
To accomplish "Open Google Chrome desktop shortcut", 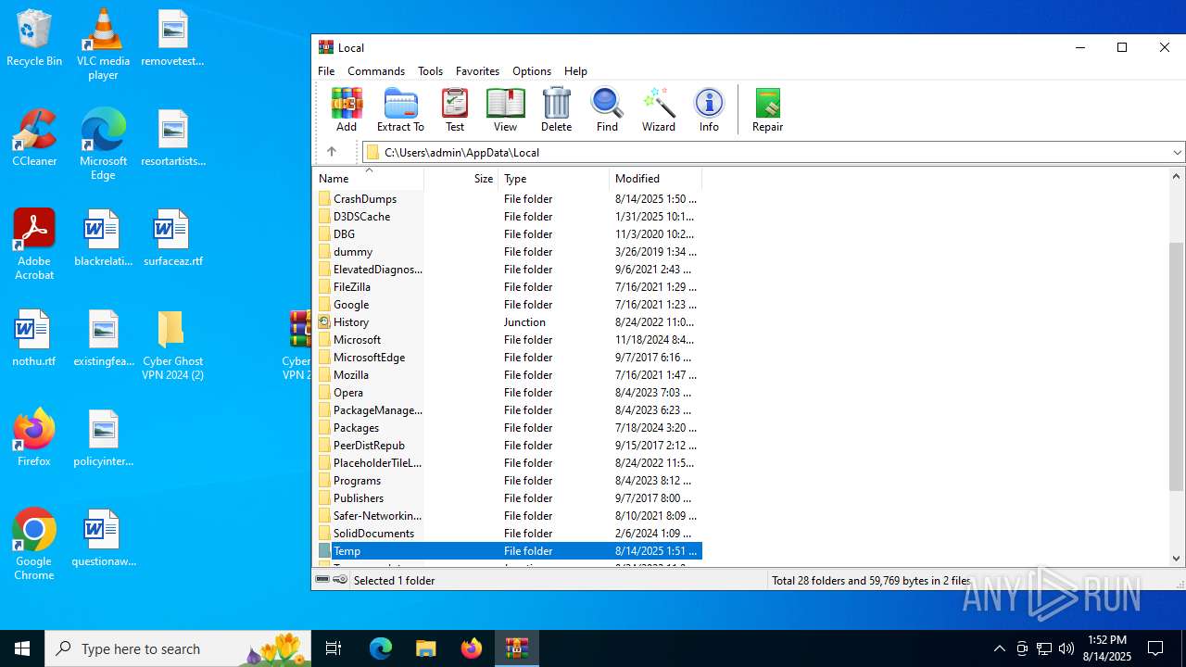I will [34, 545].
